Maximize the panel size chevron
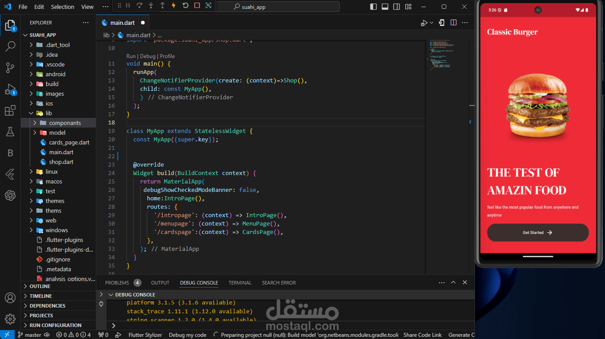Screen dimensions: 605x339 (x=453, y=282)
